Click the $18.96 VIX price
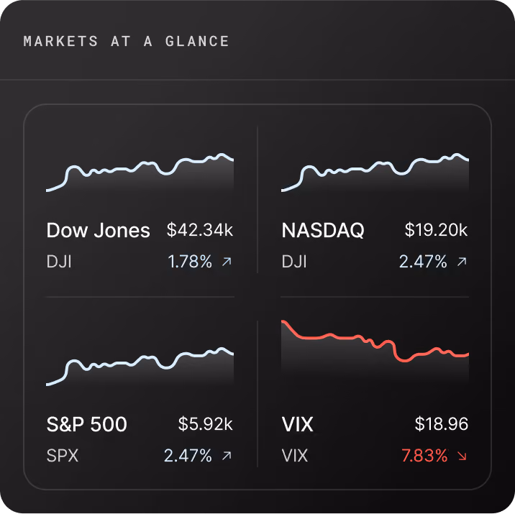 442,423
